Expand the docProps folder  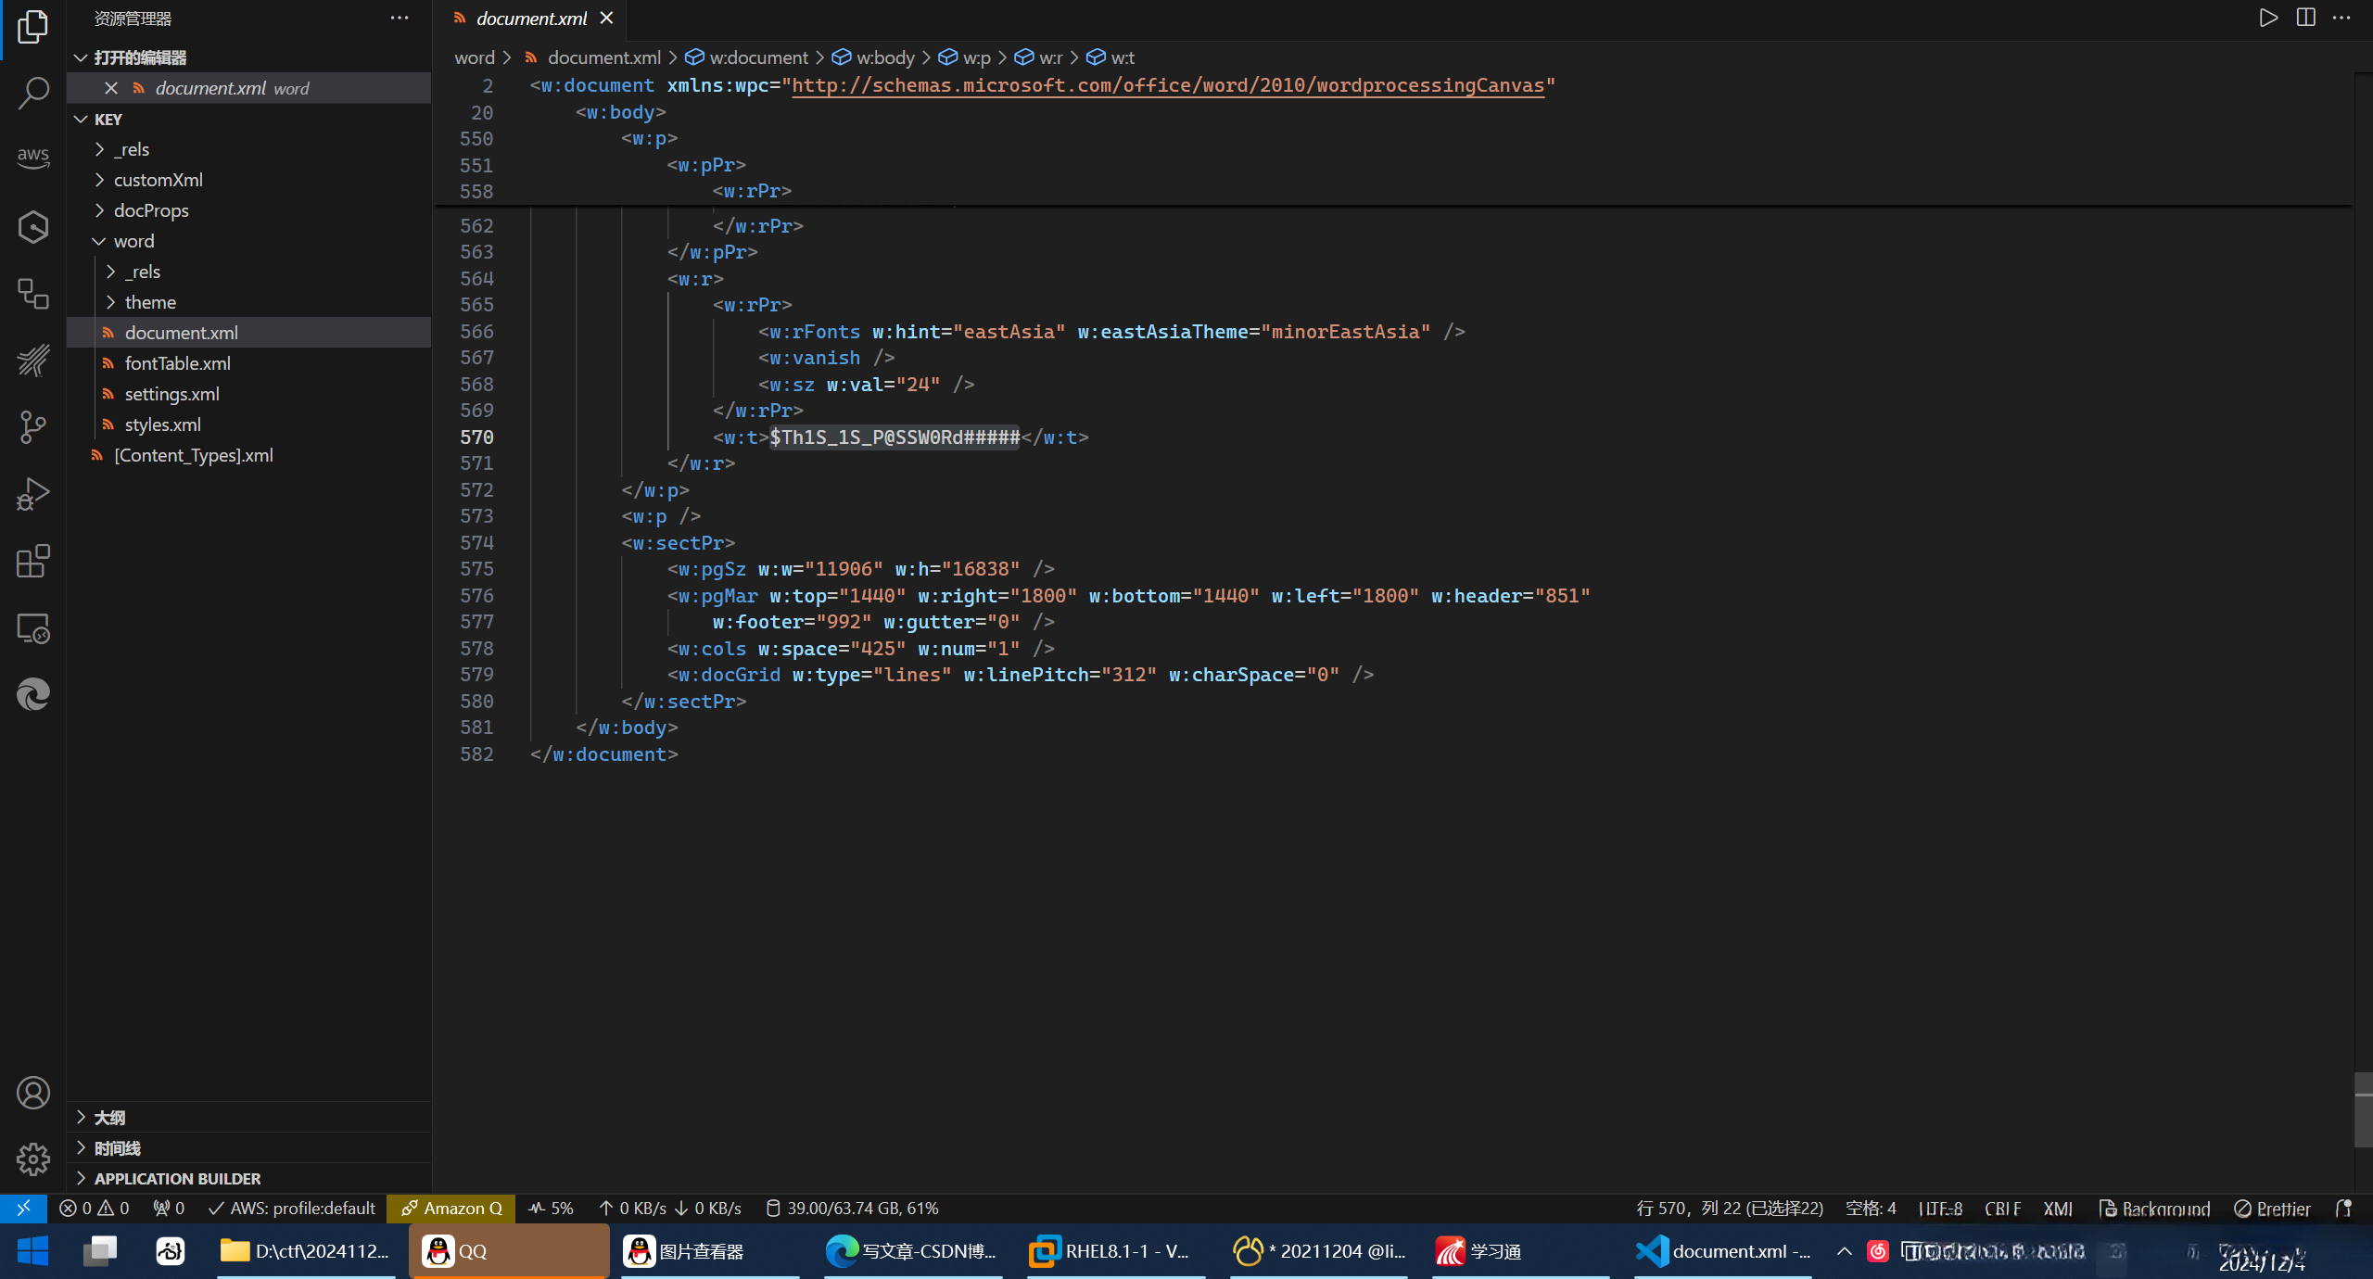click(151, 210)
